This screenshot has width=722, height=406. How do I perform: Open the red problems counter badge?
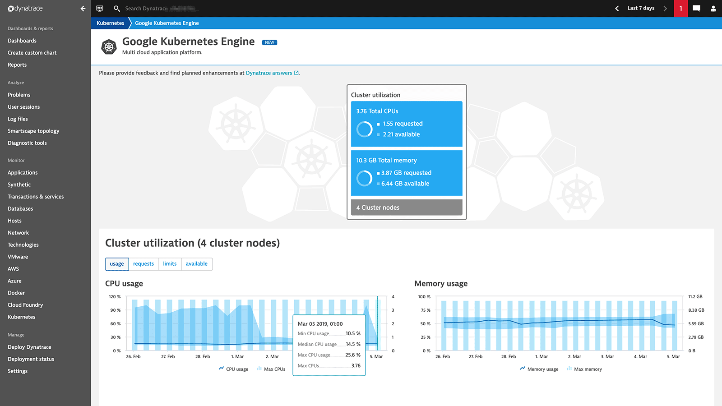click(x=680, y=9)
